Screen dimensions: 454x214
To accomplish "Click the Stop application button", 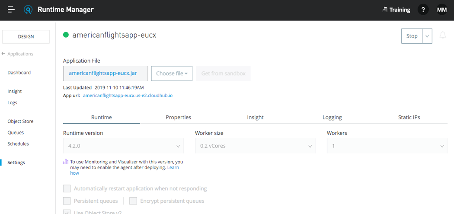I will (412, 36).
